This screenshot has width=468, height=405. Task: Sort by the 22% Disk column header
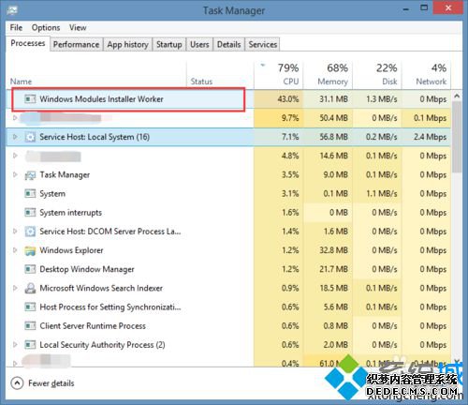(x=377, y=74)
